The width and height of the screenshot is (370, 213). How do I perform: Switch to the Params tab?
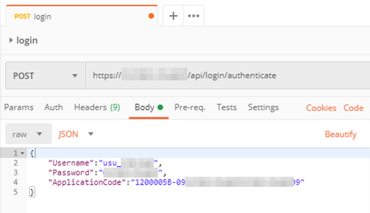[x=19, y=108]
